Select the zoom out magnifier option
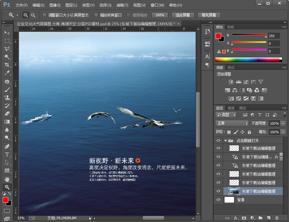Image resolution: width=289 pixels, height=222 pixels. pyautogui.click(x=33, y=15)
